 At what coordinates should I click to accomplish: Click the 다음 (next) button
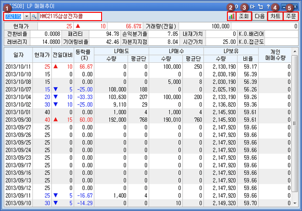point(259,16)
